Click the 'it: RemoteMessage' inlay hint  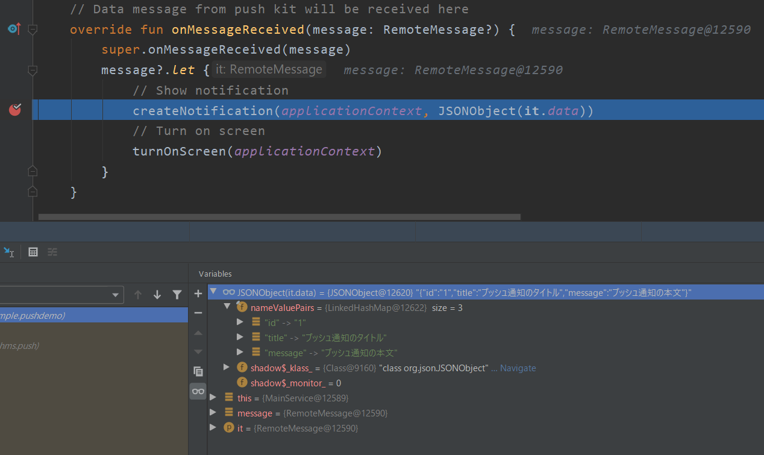(x=269, y=69)
